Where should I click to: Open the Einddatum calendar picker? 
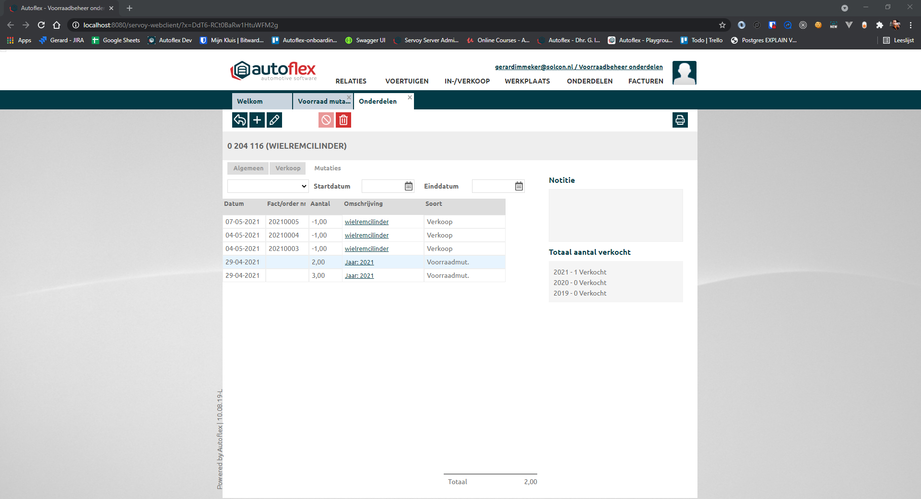point(519,186)
